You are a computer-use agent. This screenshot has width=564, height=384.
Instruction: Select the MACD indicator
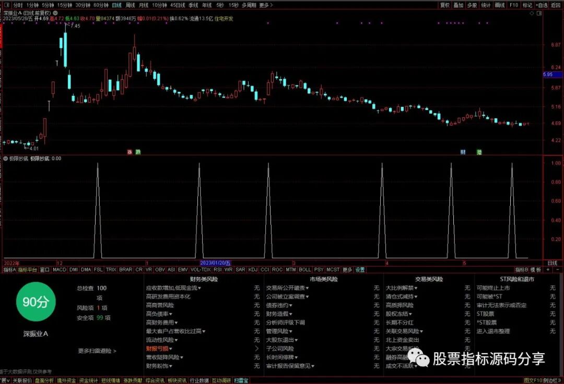(x=60, y=269)
